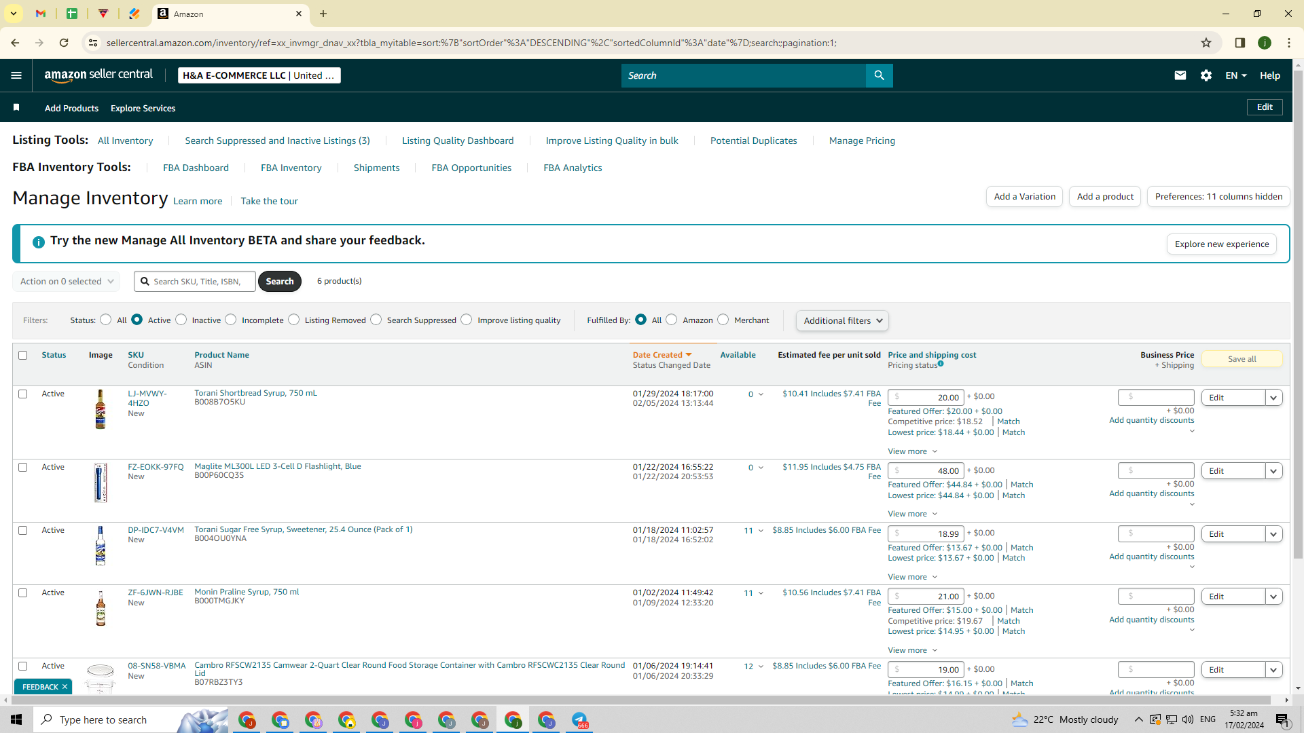Open the Windows Start menu
1304x733 pixels.
pyautogui.click(x=16, y=719)
